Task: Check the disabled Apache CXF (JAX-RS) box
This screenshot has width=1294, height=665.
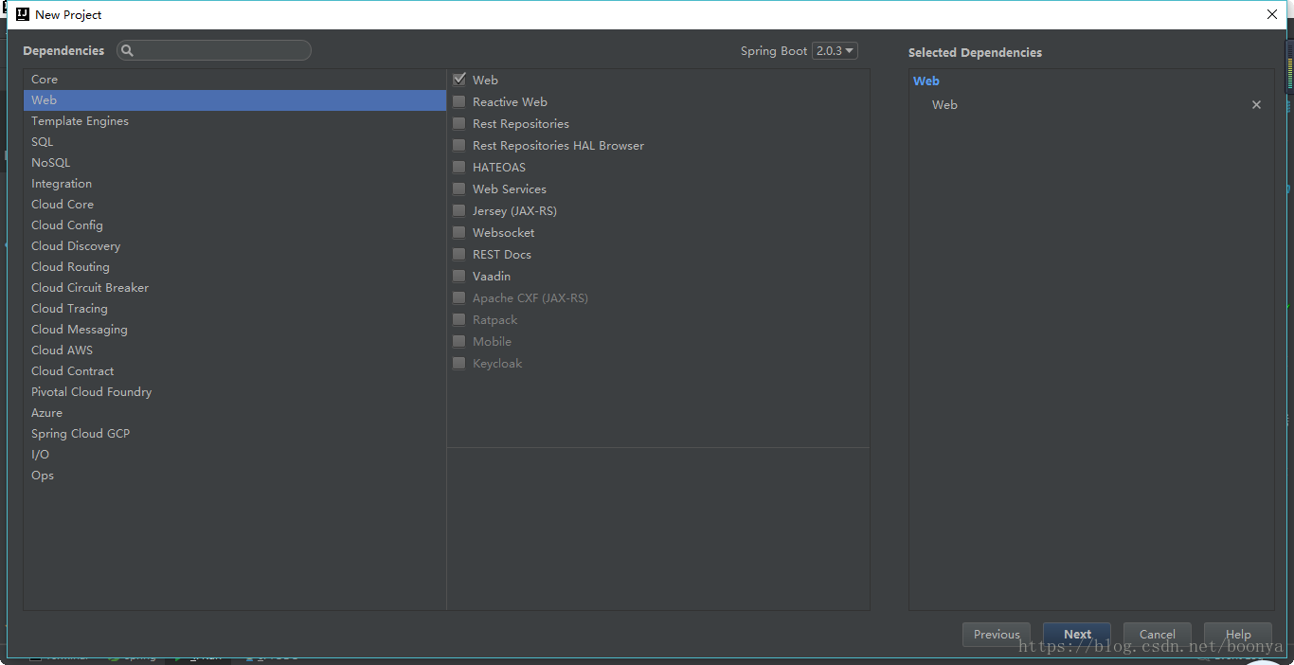Action: 459,297
